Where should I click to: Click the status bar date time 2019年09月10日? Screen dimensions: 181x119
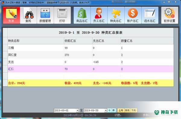click(x=80, y=115)
